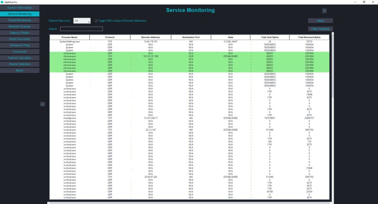Click the question mark help icon
Viewport: 378px width, 204px height.
[324, 11]
